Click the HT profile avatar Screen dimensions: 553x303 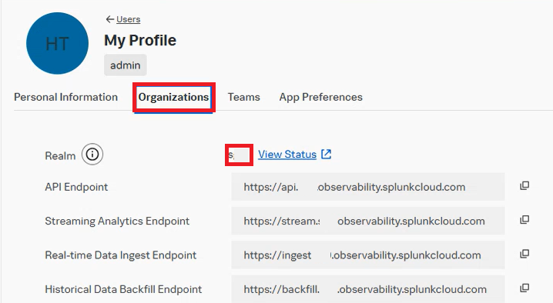point(58,43)
